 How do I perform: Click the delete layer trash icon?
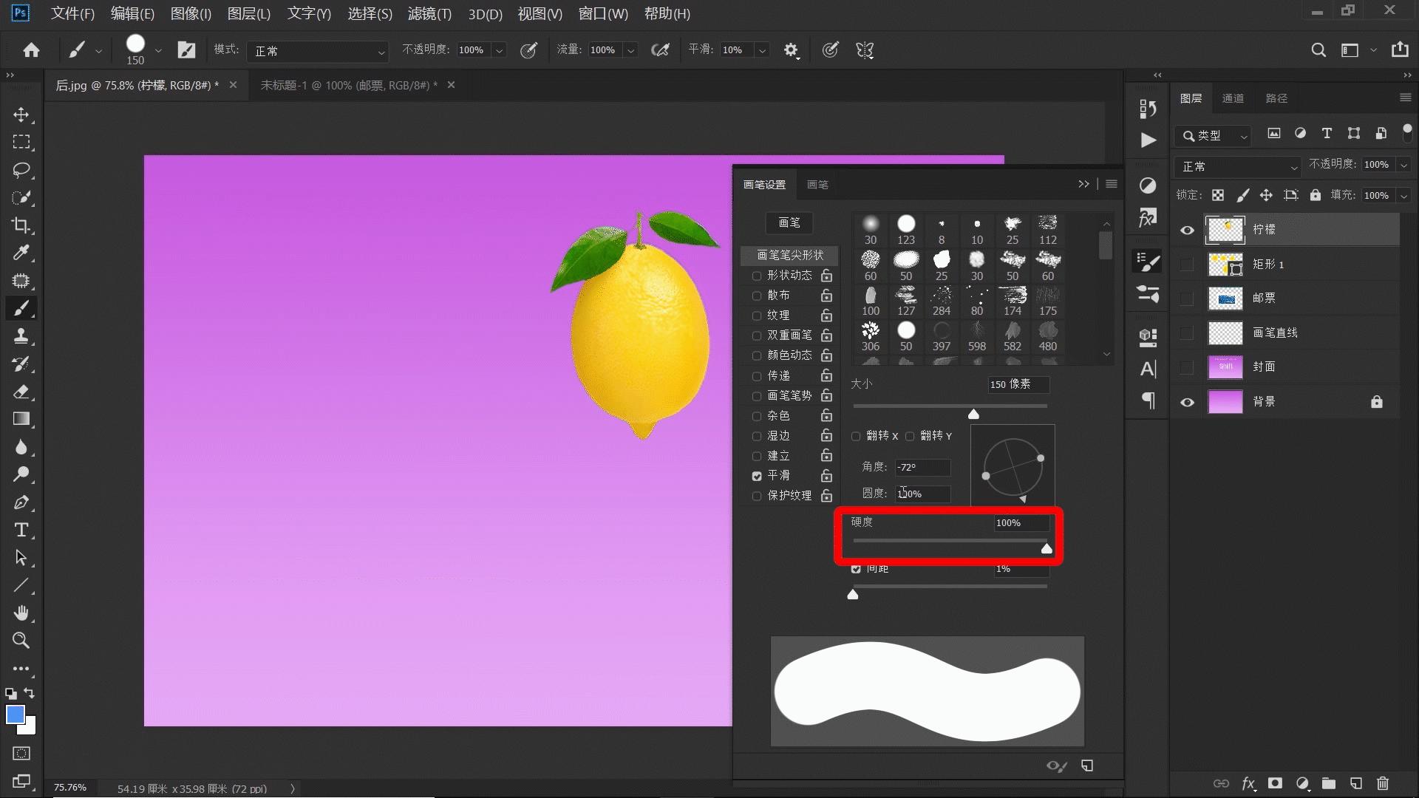(1383, 783)
